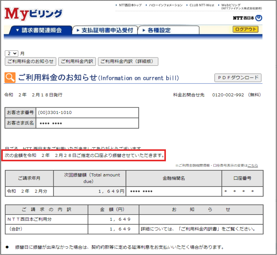
Task: Open the Webビリング link
Action: click(x=231, y=5)
